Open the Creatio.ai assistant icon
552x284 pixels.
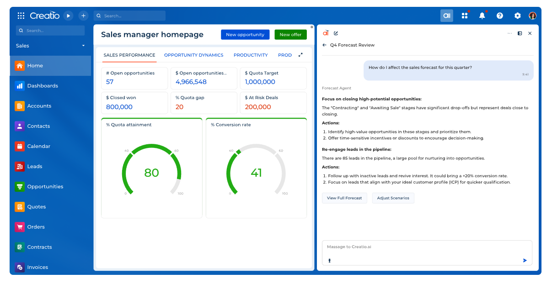[x=446, y=15]
